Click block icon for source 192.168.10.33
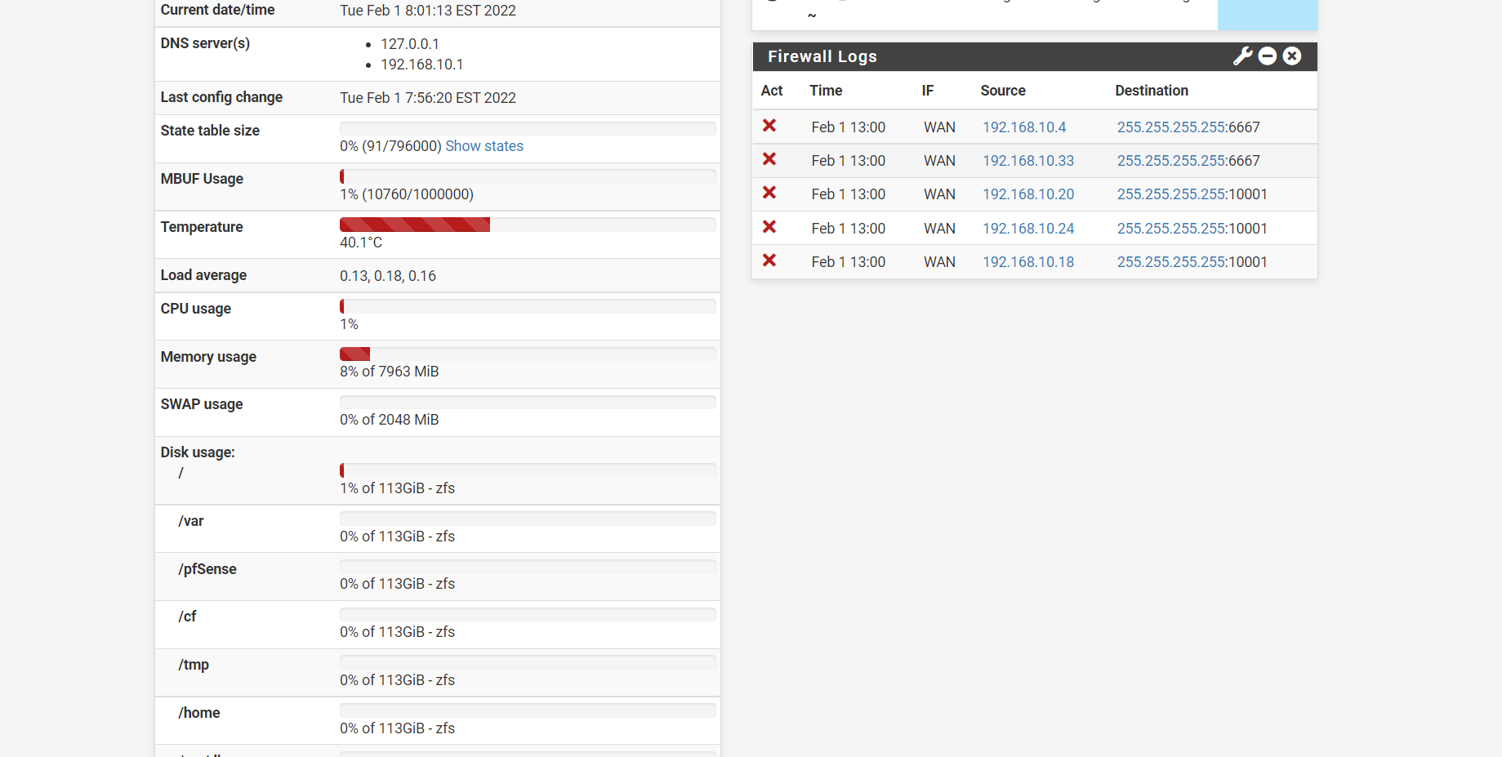The height and width of the screenshot is (757, 1502). coord(769,159)
